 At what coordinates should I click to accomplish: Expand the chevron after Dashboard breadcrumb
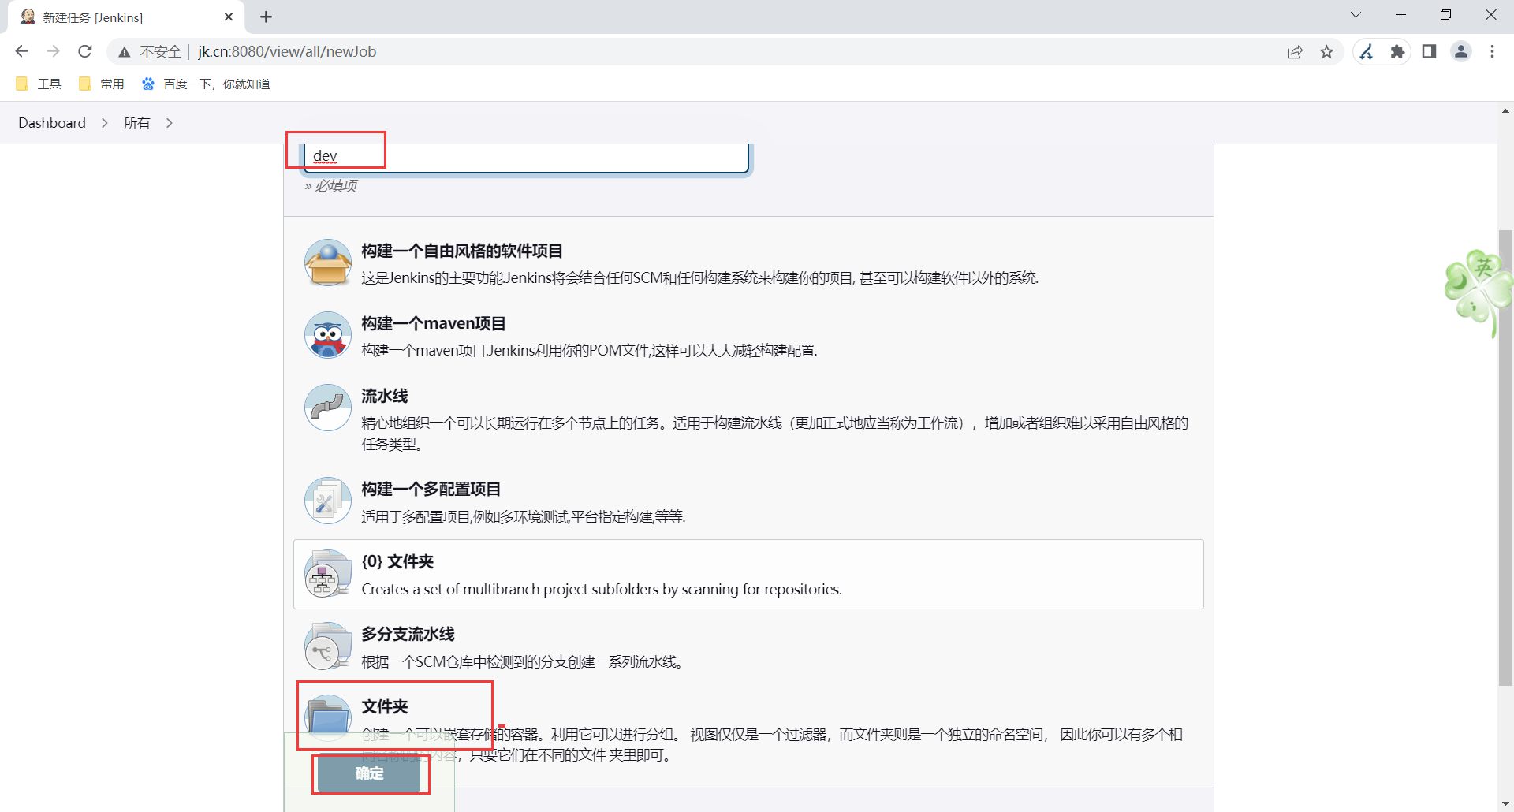(x=104, y=123)
